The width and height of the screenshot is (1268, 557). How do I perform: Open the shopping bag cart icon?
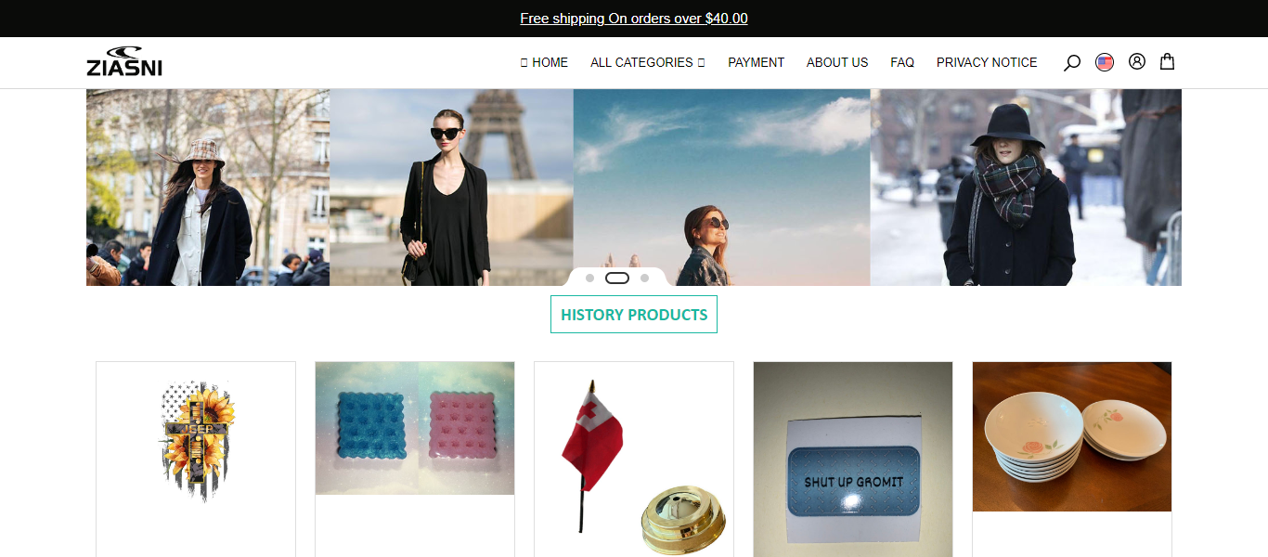[x=1168, y=61]
